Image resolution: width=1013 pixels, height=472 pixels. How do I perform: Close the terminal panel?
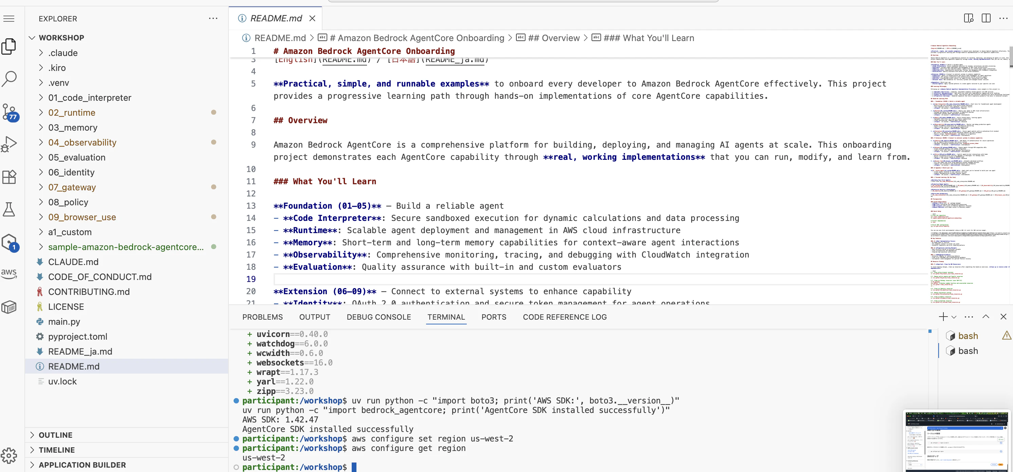pyautogui.click(x=1003, y=317)
